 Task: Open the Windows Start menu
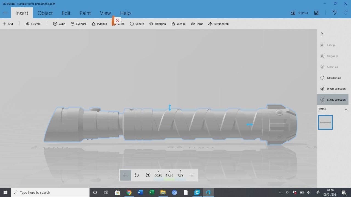coord(5,192)
